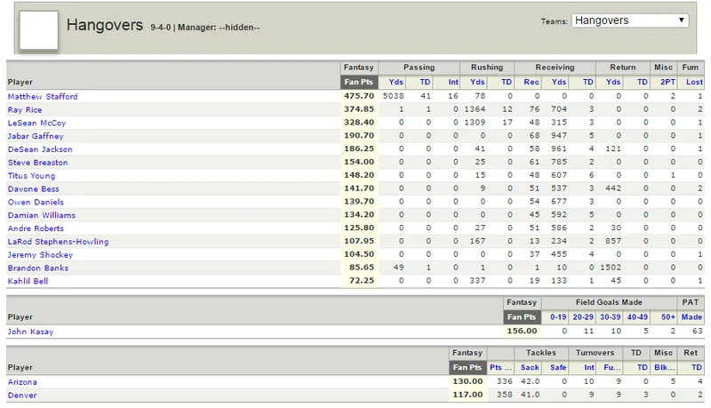Sort by 30-39 field goals column
The width and height of the screenshot is (711, 408).
click(x=611, y=316)
